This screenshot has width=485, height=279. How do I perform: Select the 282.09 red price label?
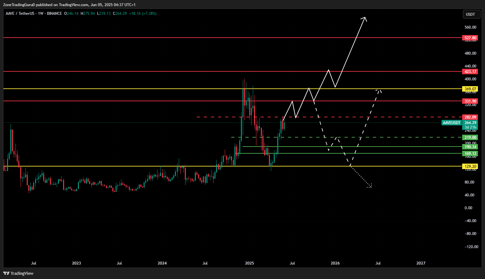(470, 117)
